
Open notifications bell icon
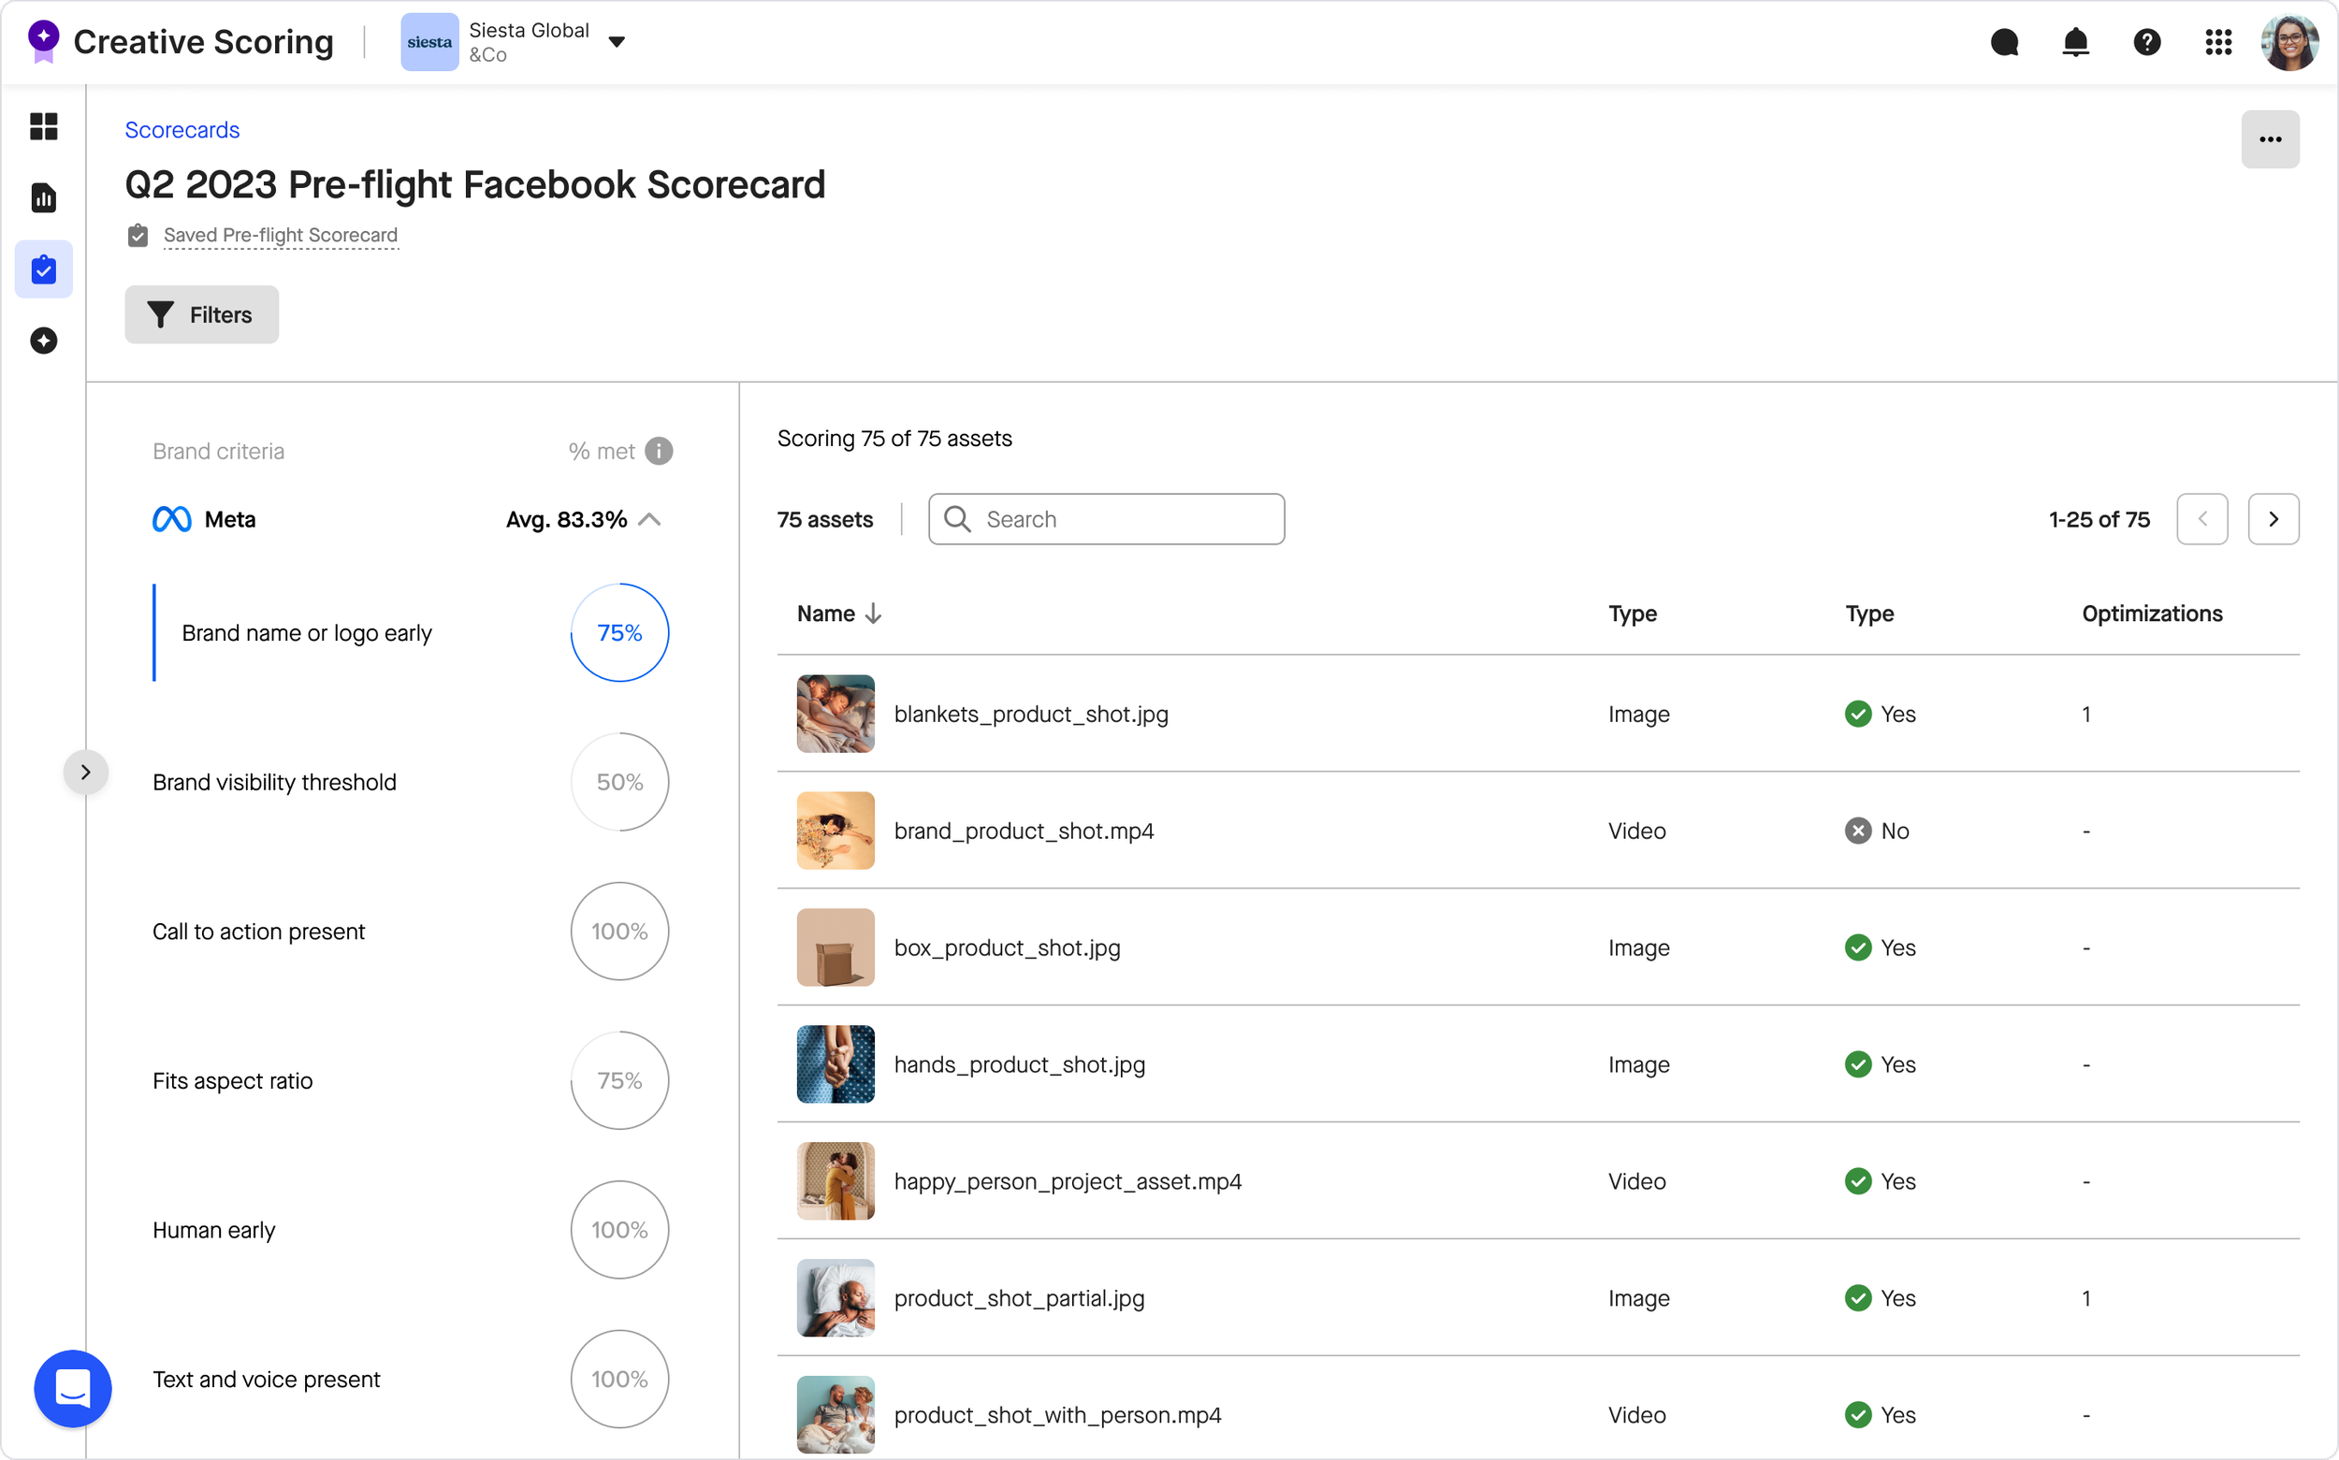pyautogui.click(x=2075, y=42)
